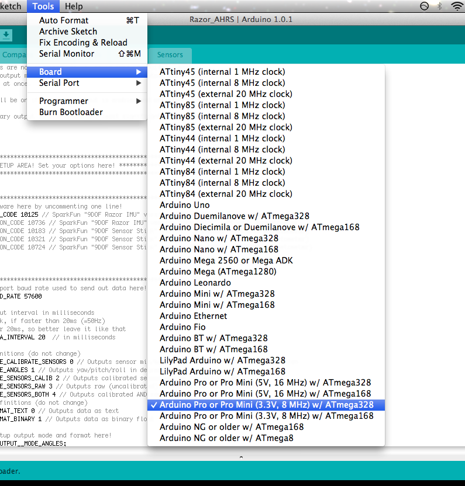The height and width of the screenshot is (486, 465).
Task: Open Serial Monitor from Tools menu
Action: (x=87, y=54)
